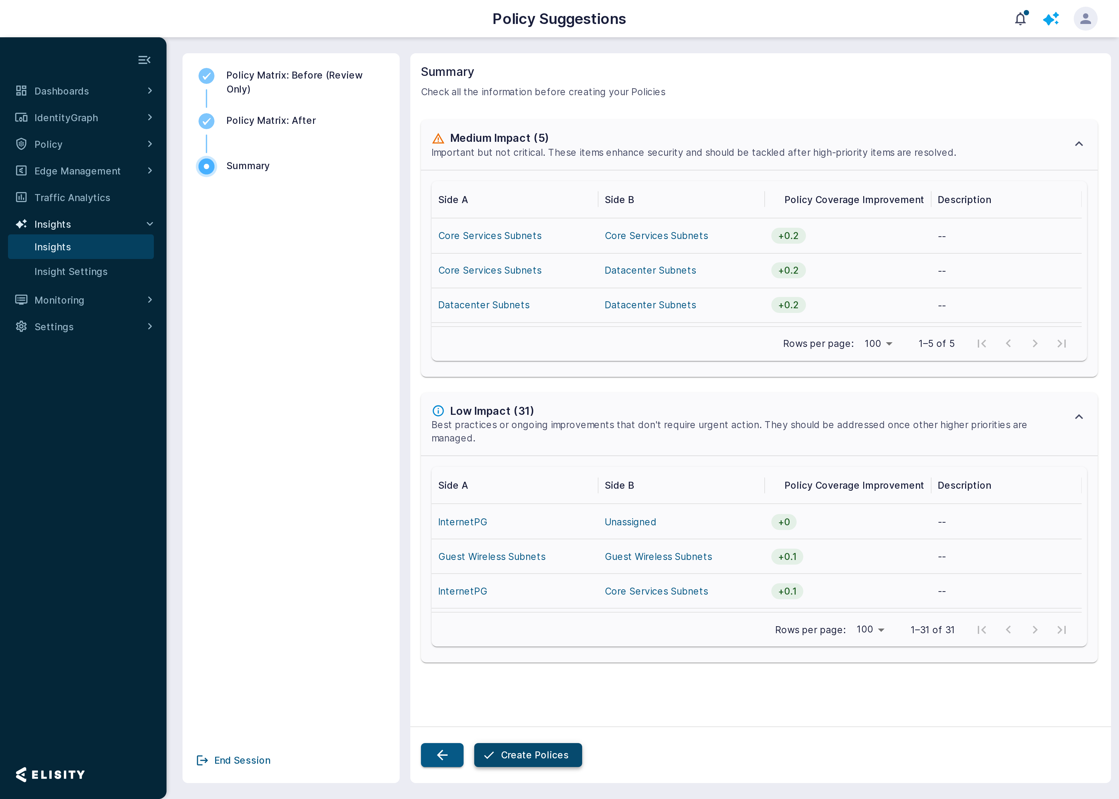Screen dimensions: 1119x799
Task: Expand the Monitoring submenu chevron
Action: point(150,300)
